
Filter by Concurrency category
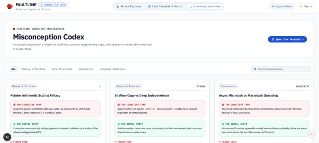(86, 69)
